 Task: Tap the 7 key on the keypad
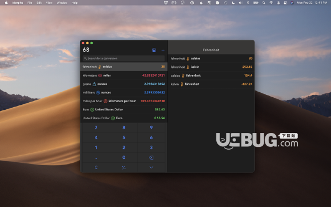point(96,128)
